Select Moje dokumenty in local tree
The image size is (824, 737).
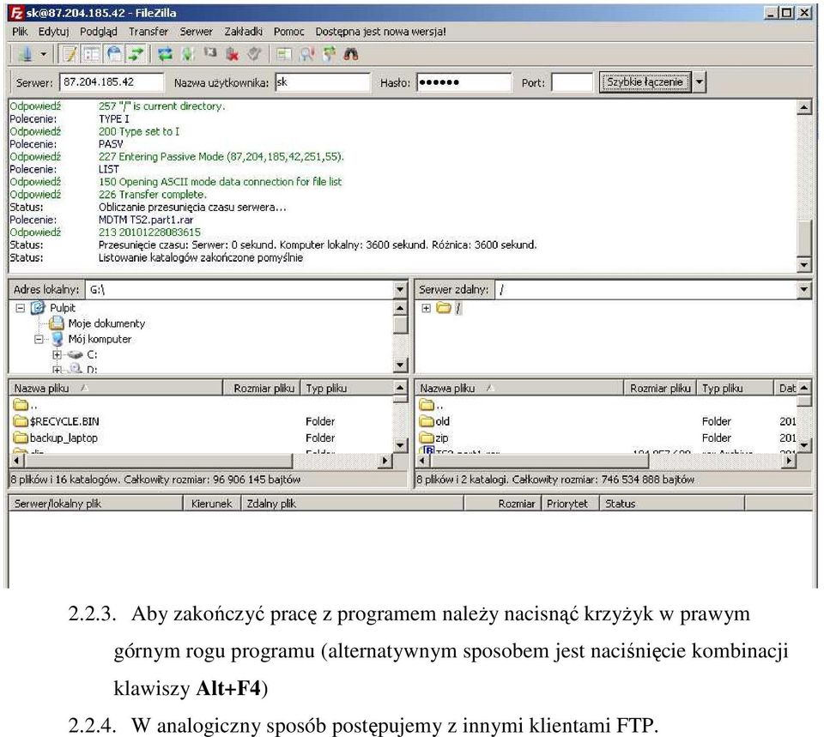click(106, 323)
